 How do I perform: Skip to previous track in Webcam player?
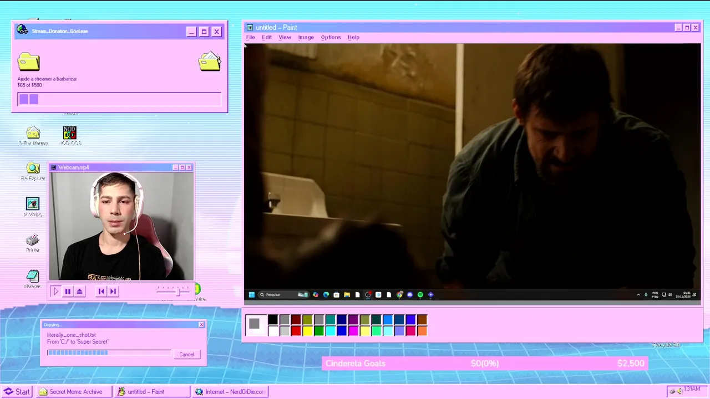(101, 291)
